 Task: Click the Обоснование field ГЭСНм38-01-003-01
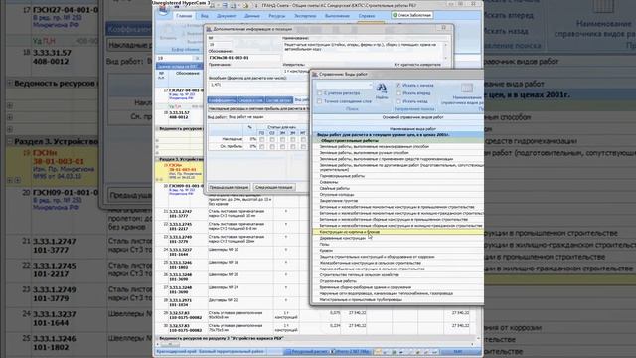coord(243,58)
